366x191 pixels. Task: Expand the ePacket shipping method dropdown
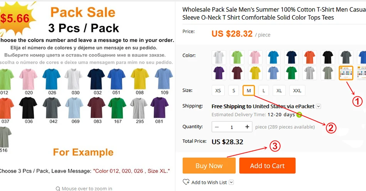click(318, 107)
